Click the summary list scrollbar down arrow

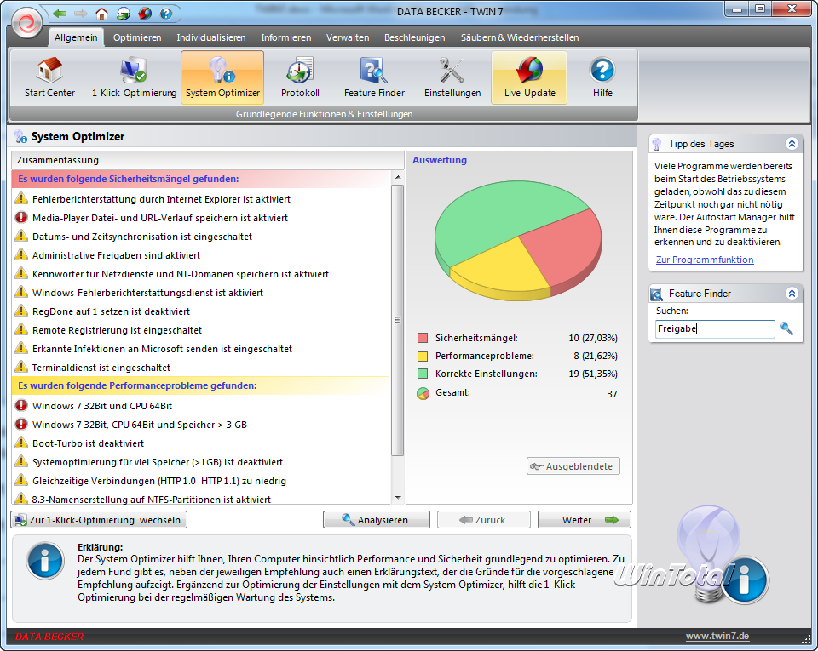click(x=398, y=498)
